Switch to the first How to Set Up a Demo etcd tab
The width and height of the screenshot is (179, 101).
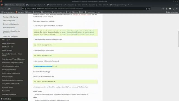click(77, 5)
